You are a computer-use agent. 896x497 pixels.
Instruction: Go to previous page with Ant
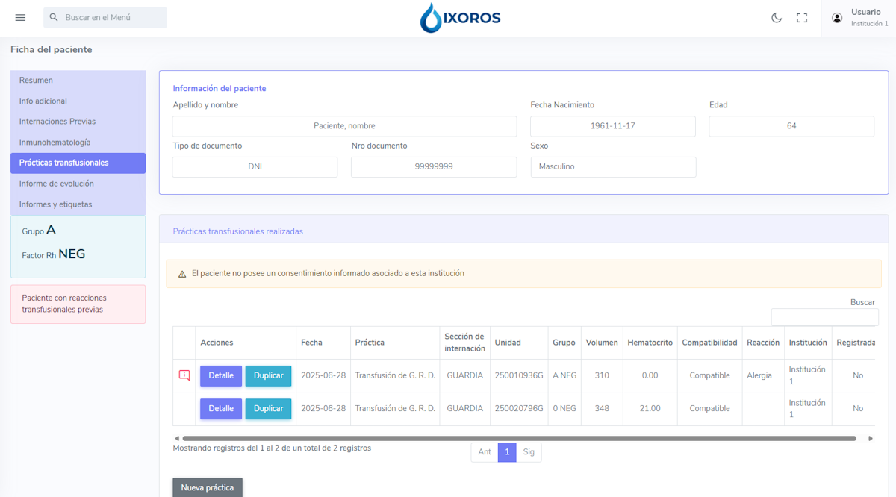(x=485, y=452)
